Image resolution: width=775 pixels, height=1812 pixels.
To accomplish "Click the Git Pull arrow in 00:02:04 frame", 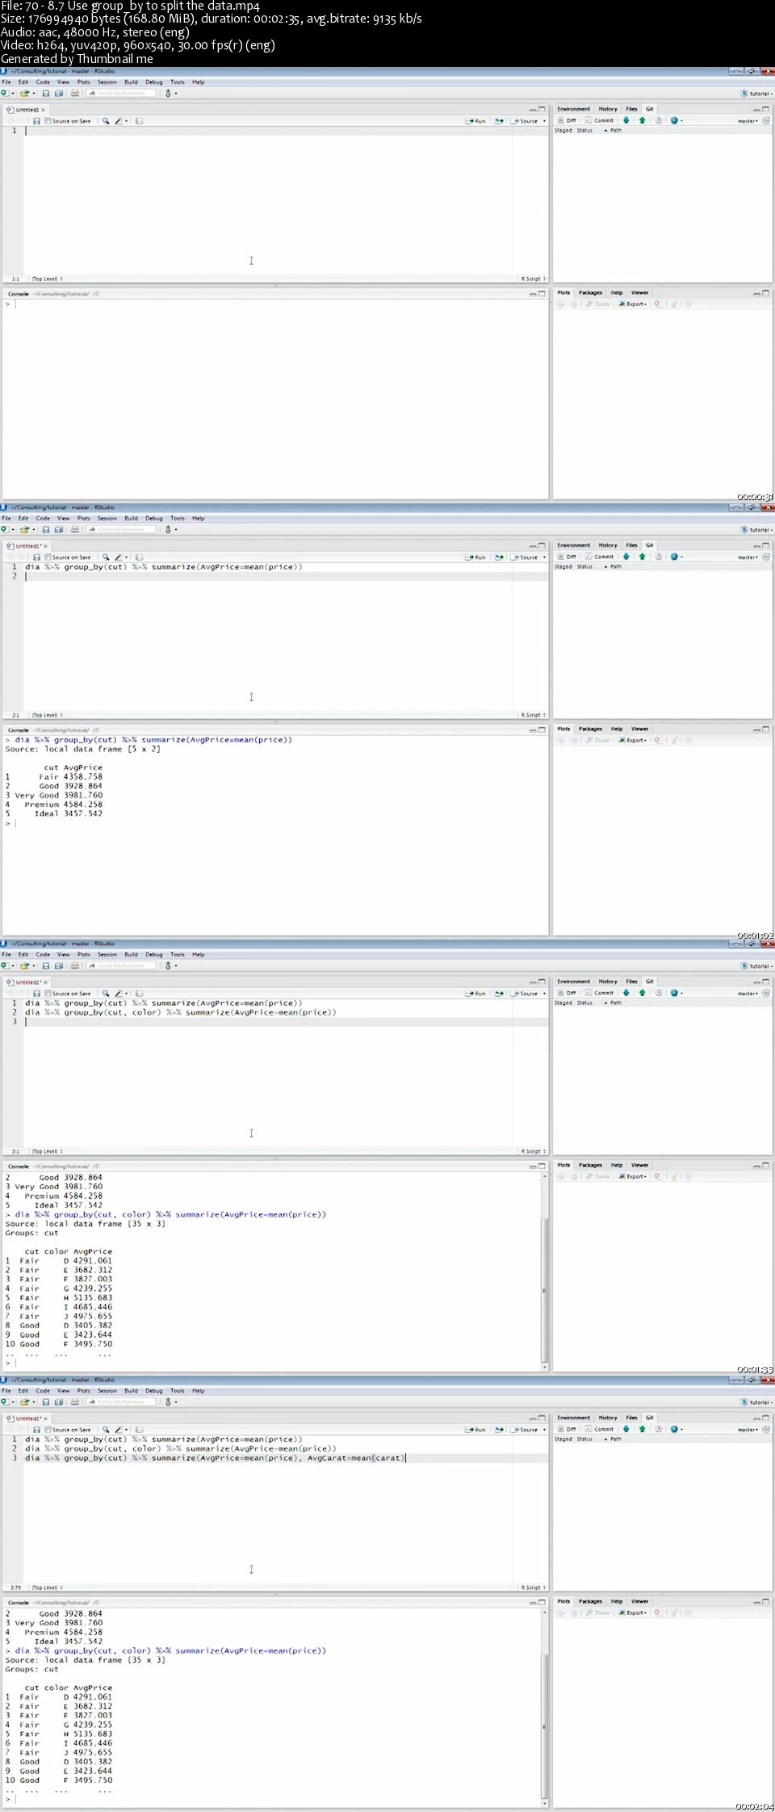I will coord(626,1429).
